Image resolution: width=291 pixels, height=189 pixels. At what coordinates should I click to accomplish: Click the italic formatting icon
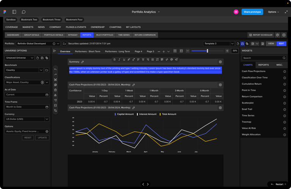pyautogui.click(x=119, y=59)
